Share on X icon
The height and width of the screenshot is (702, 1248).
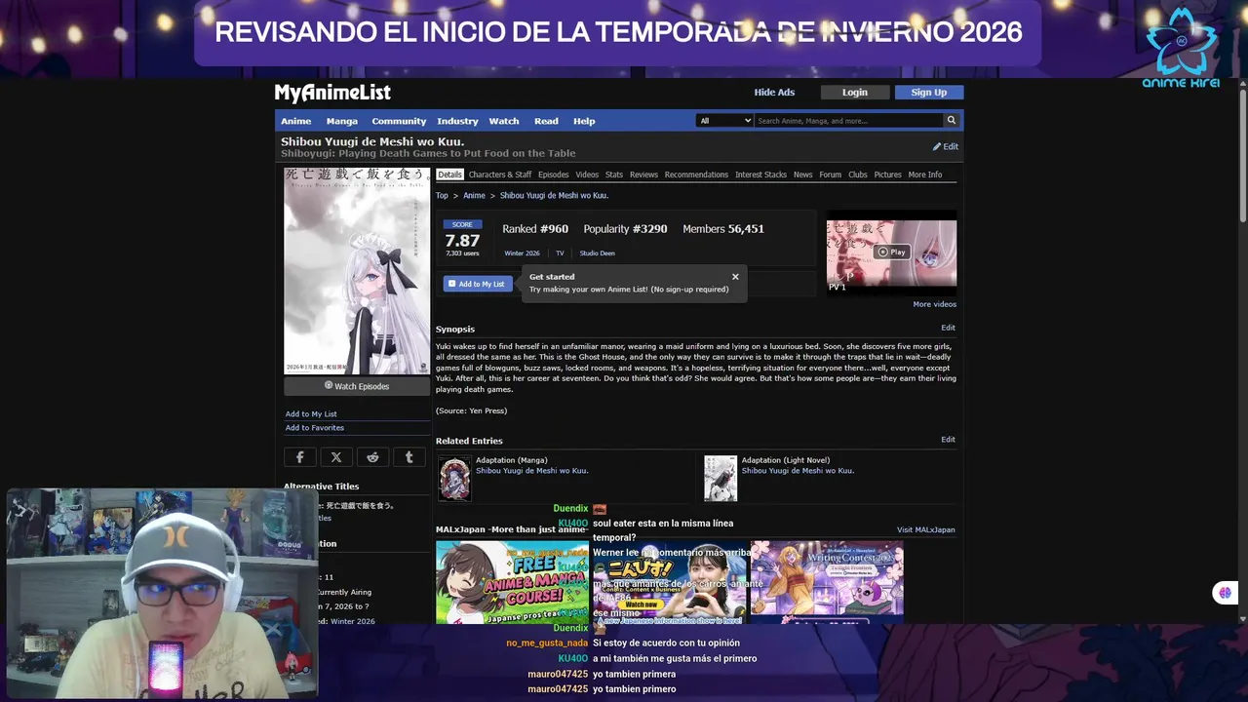[336, 456]
